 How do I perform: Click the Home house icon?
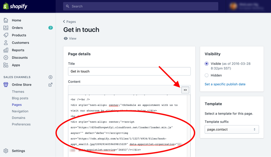coord(6,20)
